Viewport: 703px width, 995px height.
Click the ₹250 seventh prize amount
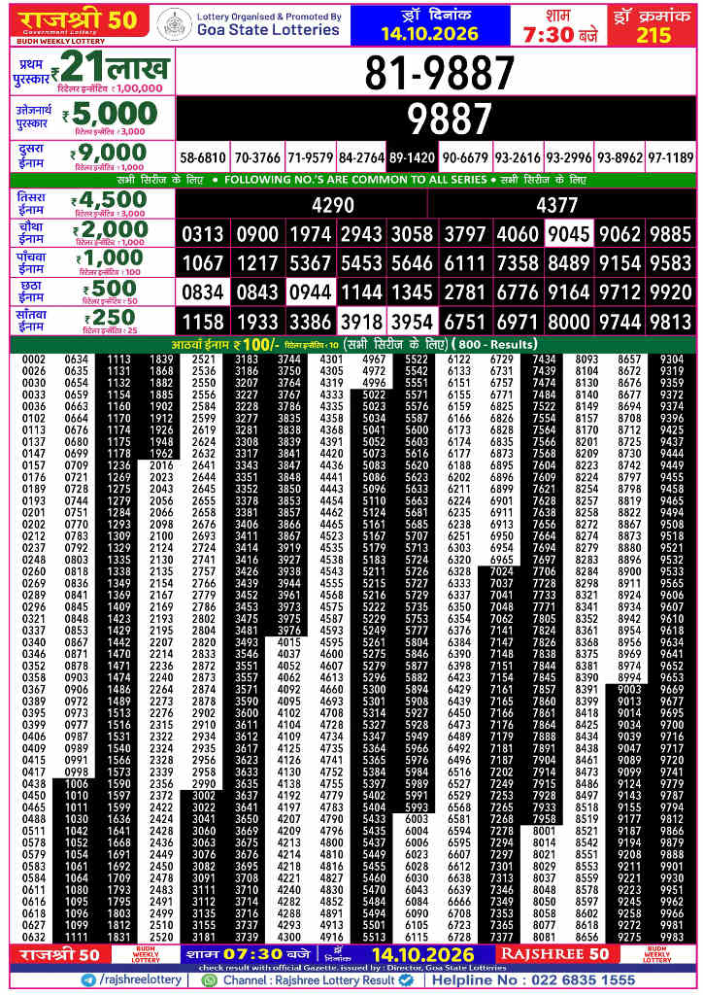110,318
